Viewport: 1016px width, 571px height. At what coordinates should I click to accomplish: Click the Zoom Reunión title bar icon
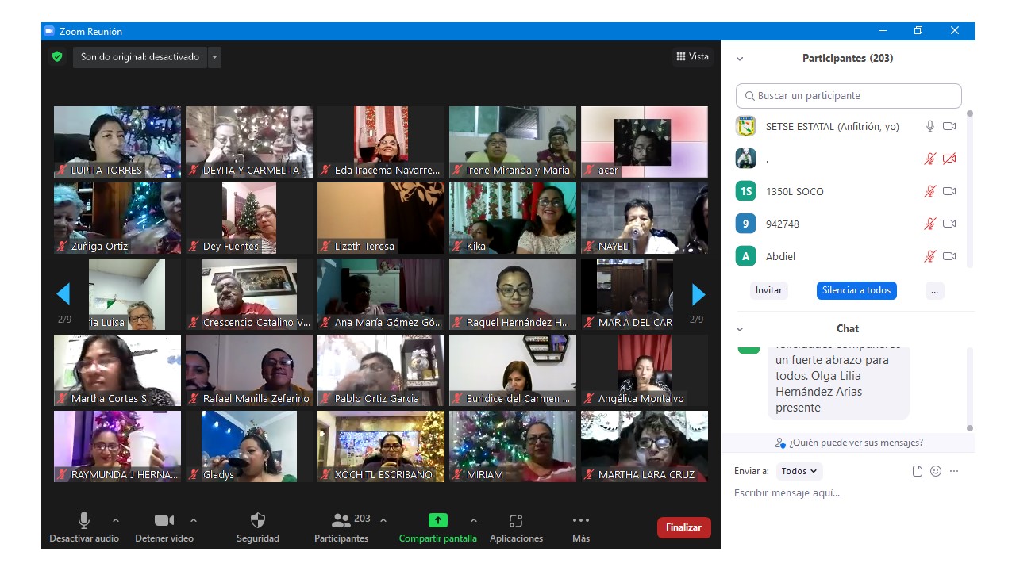[x=49, y=31]
